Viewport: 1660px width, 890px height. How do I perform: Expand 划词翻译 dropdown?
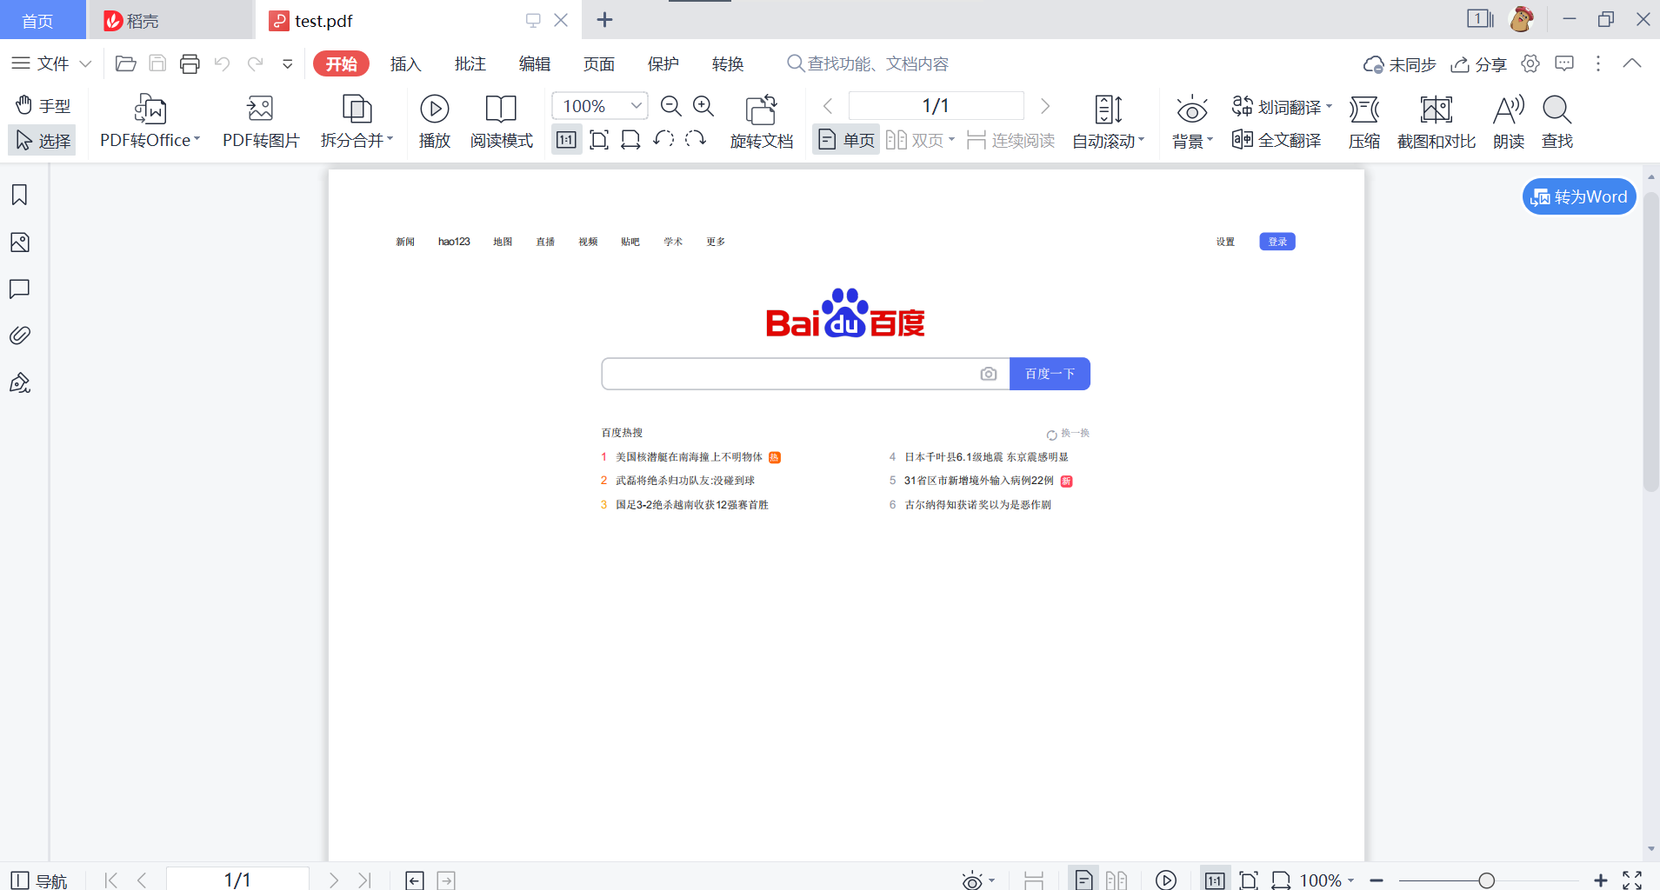(1329, 106)
